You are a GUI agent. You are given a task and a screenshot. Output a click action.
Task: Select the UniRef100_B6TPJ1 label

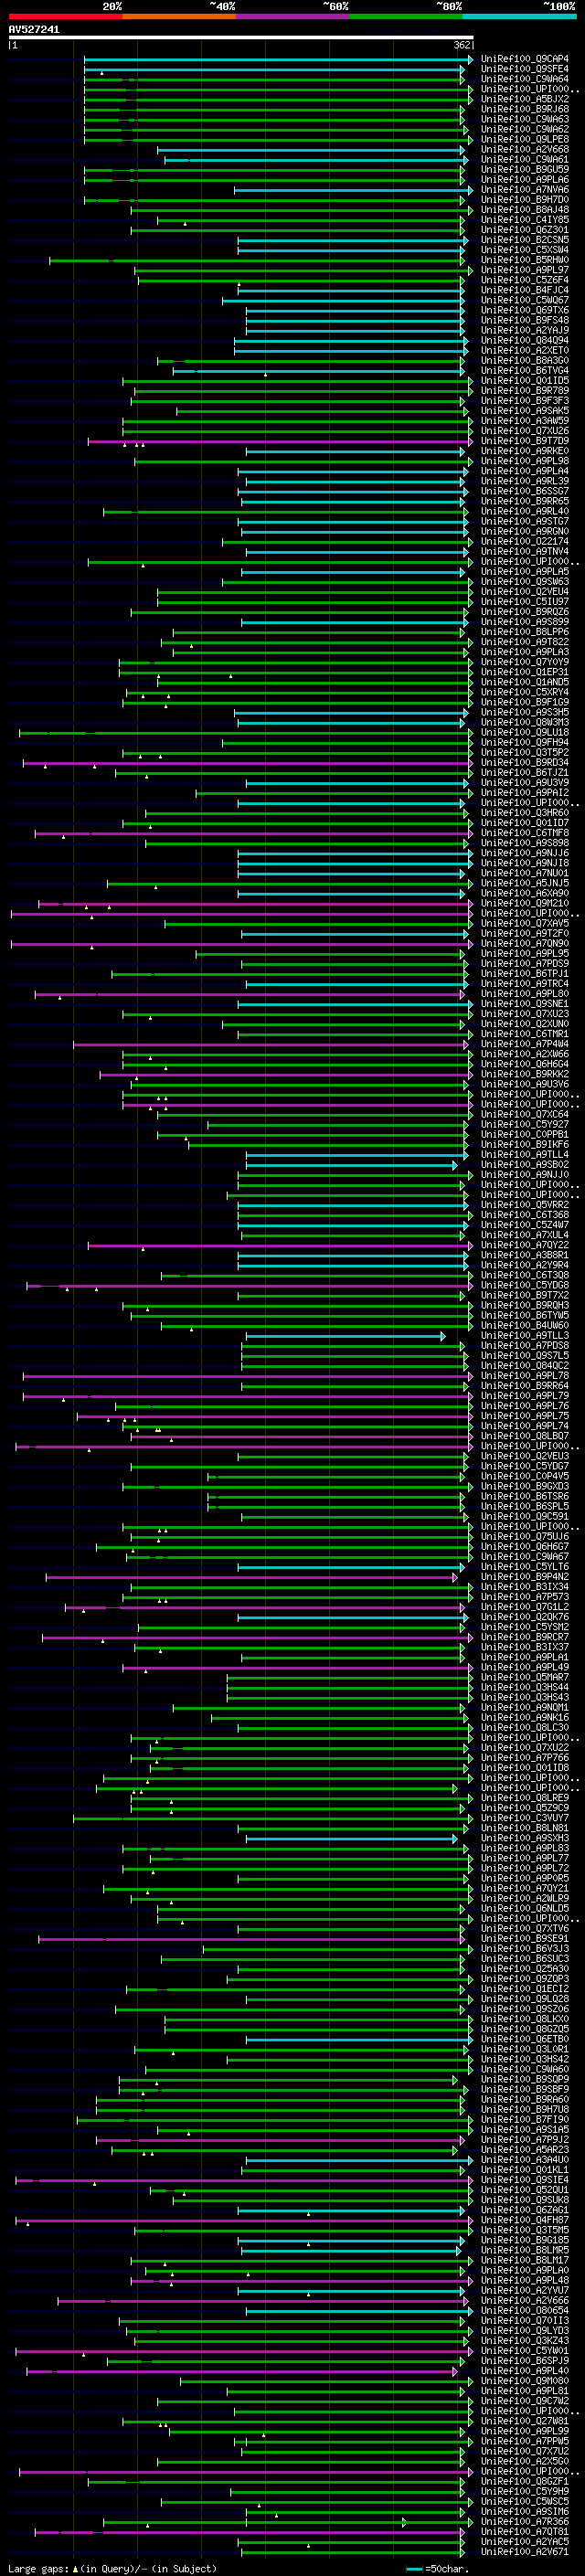tap(525, 973)
